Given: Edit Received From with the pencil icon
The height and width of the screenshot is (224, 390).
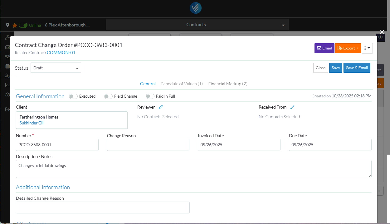Looking at the screenshot, I should coord(292,107).
